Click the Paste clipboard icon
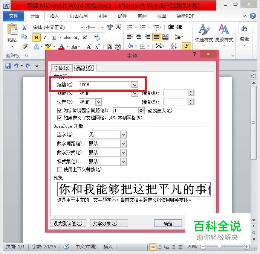This screenshot has height=254, width=260. 12,29
